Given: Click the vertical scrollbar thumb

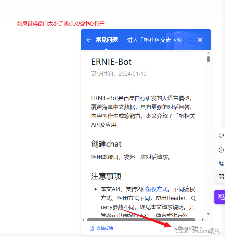Looking at the screenshot, I should pos(208,59).
